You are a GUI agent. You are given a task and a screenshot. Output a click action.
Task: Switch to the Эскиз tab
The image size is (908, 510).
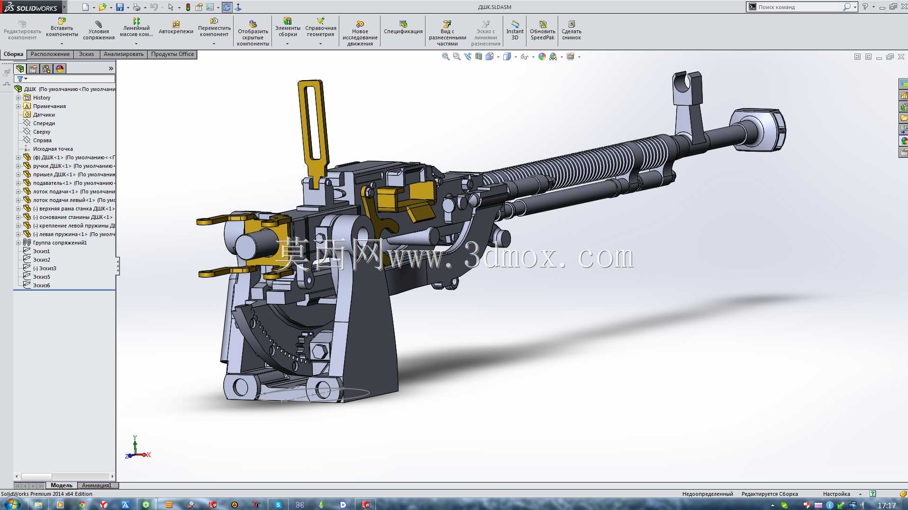[86, 54]
